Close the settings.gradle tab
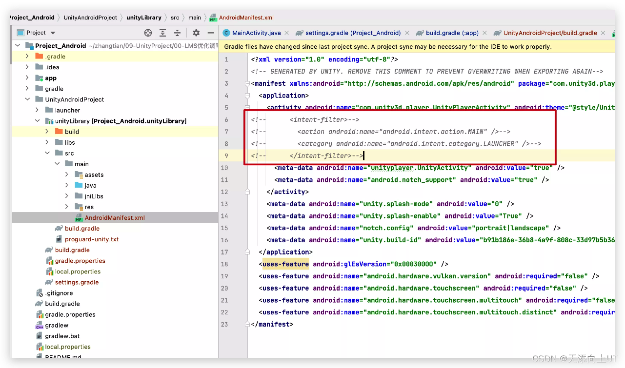This screenshot has height=368, width=625. pyautogui.click(x=407, y=33)
